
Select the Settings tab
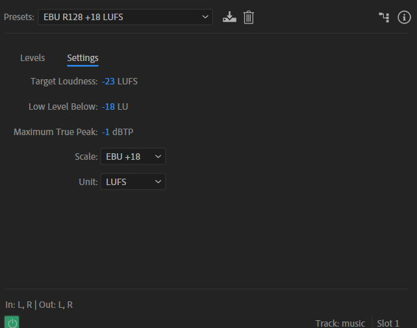point(82,58)
